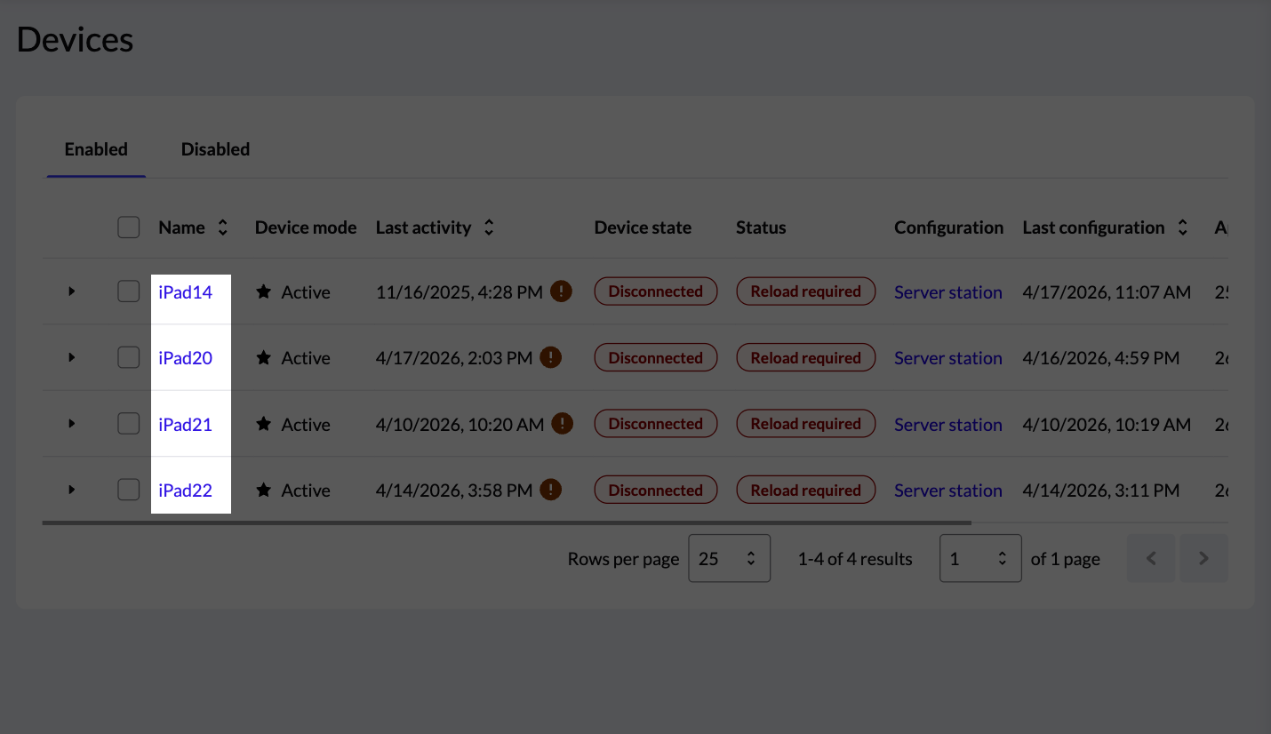Click the star icon on the iPad20 row
Screen dimensions: 1271x734
pos(263,356)
